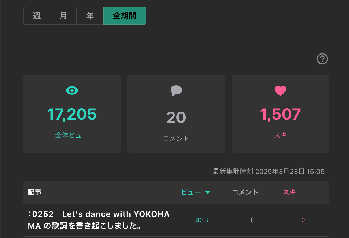Click the 1,507 likes count
Screen dimensions: 349x238
[280, 114]
